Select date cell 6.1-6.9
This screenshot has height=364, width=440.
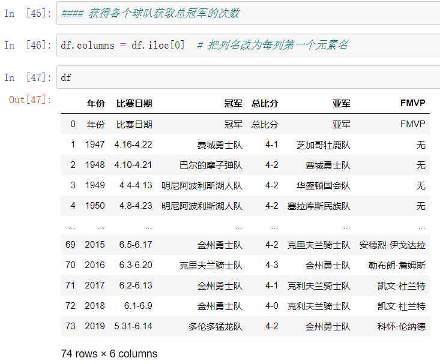tap(138, 306)
